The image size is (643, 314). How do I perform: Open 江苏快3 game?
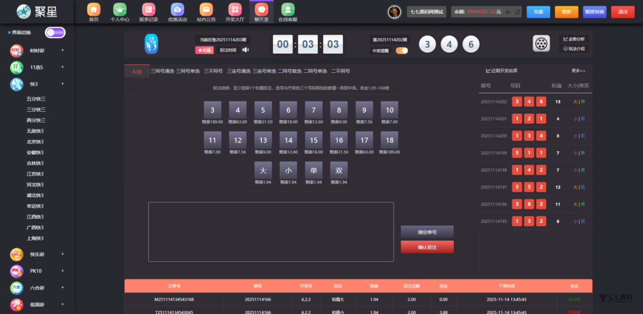(35, 174)
